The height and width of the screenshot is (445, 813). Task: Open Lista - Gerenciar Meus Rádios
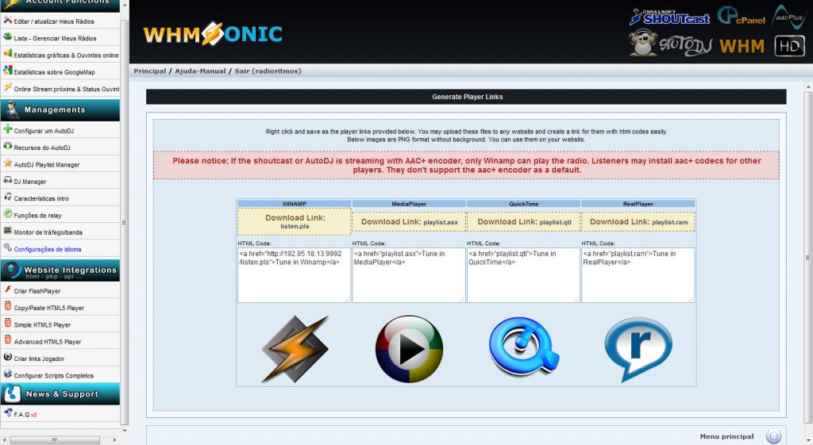tap(55, 38)
